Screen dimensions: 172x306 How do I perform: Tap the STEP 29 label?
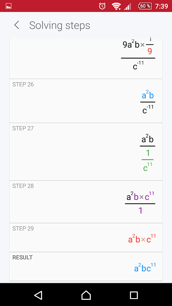pos(23,229)
